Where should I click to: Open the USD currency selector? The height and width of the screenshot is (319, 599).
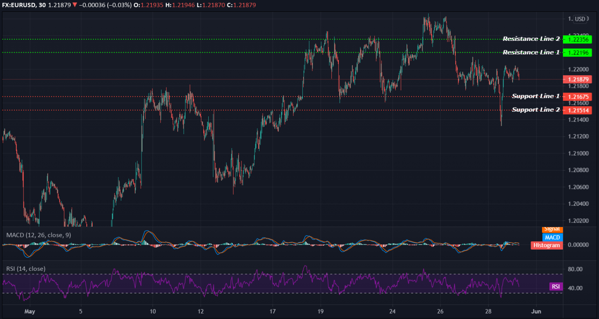click(580, 19)
